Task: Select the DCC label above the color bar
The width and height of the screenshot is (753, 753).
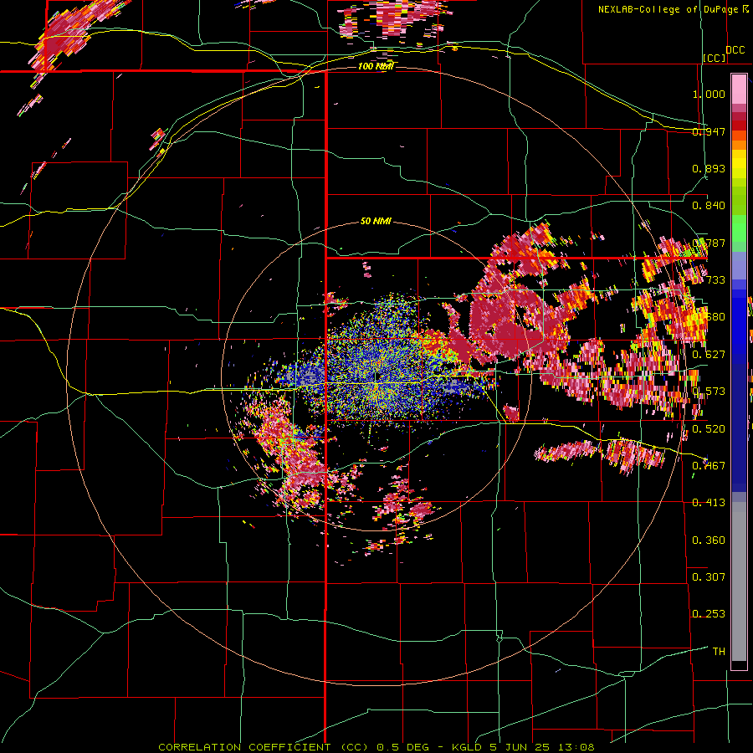Action: [735, 50]
